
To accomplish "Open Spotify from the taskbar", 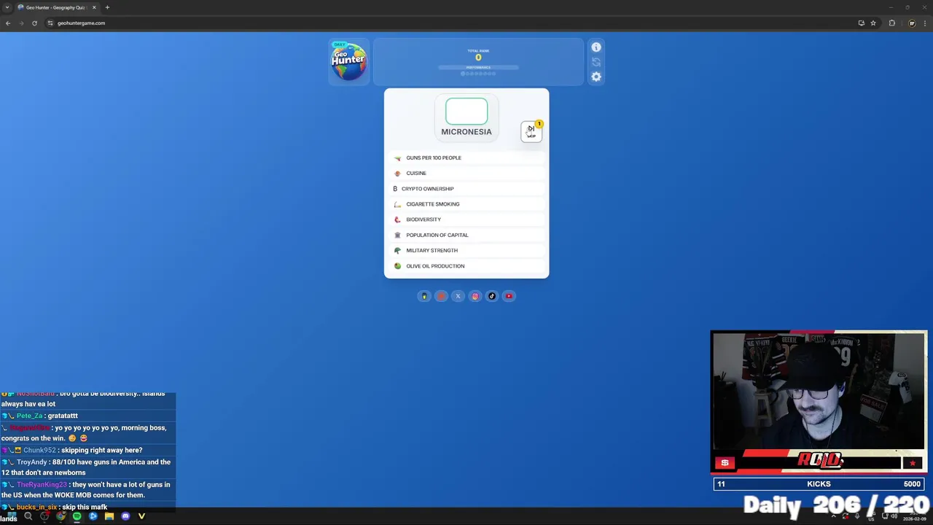I will 77,516.
